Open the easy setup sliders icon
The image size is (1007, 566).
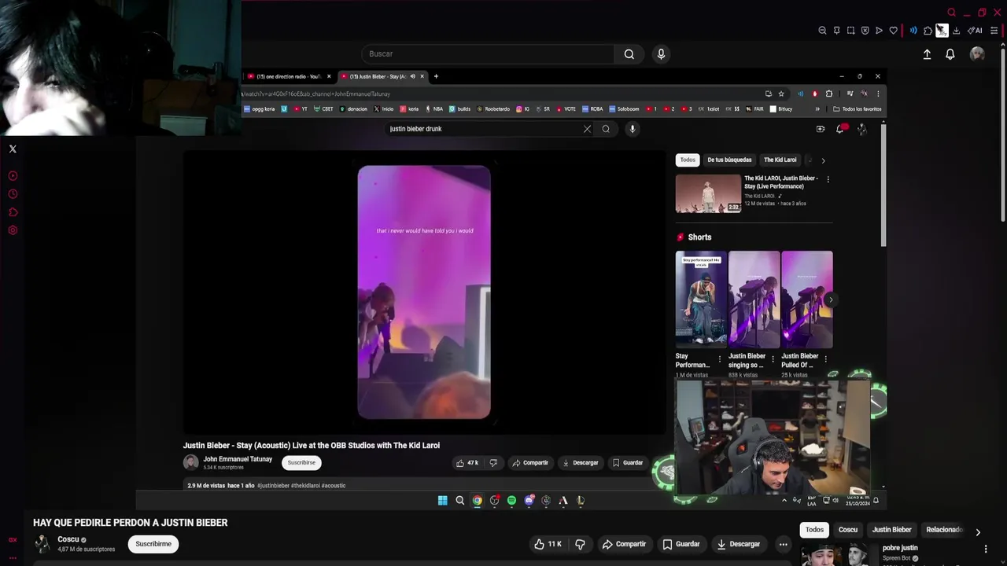point(994,31)
